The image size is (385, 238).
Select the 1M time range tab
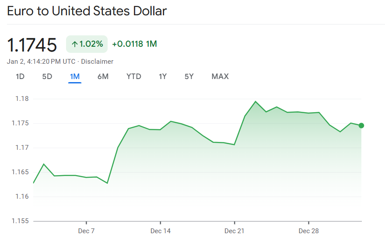click(75, 76)
